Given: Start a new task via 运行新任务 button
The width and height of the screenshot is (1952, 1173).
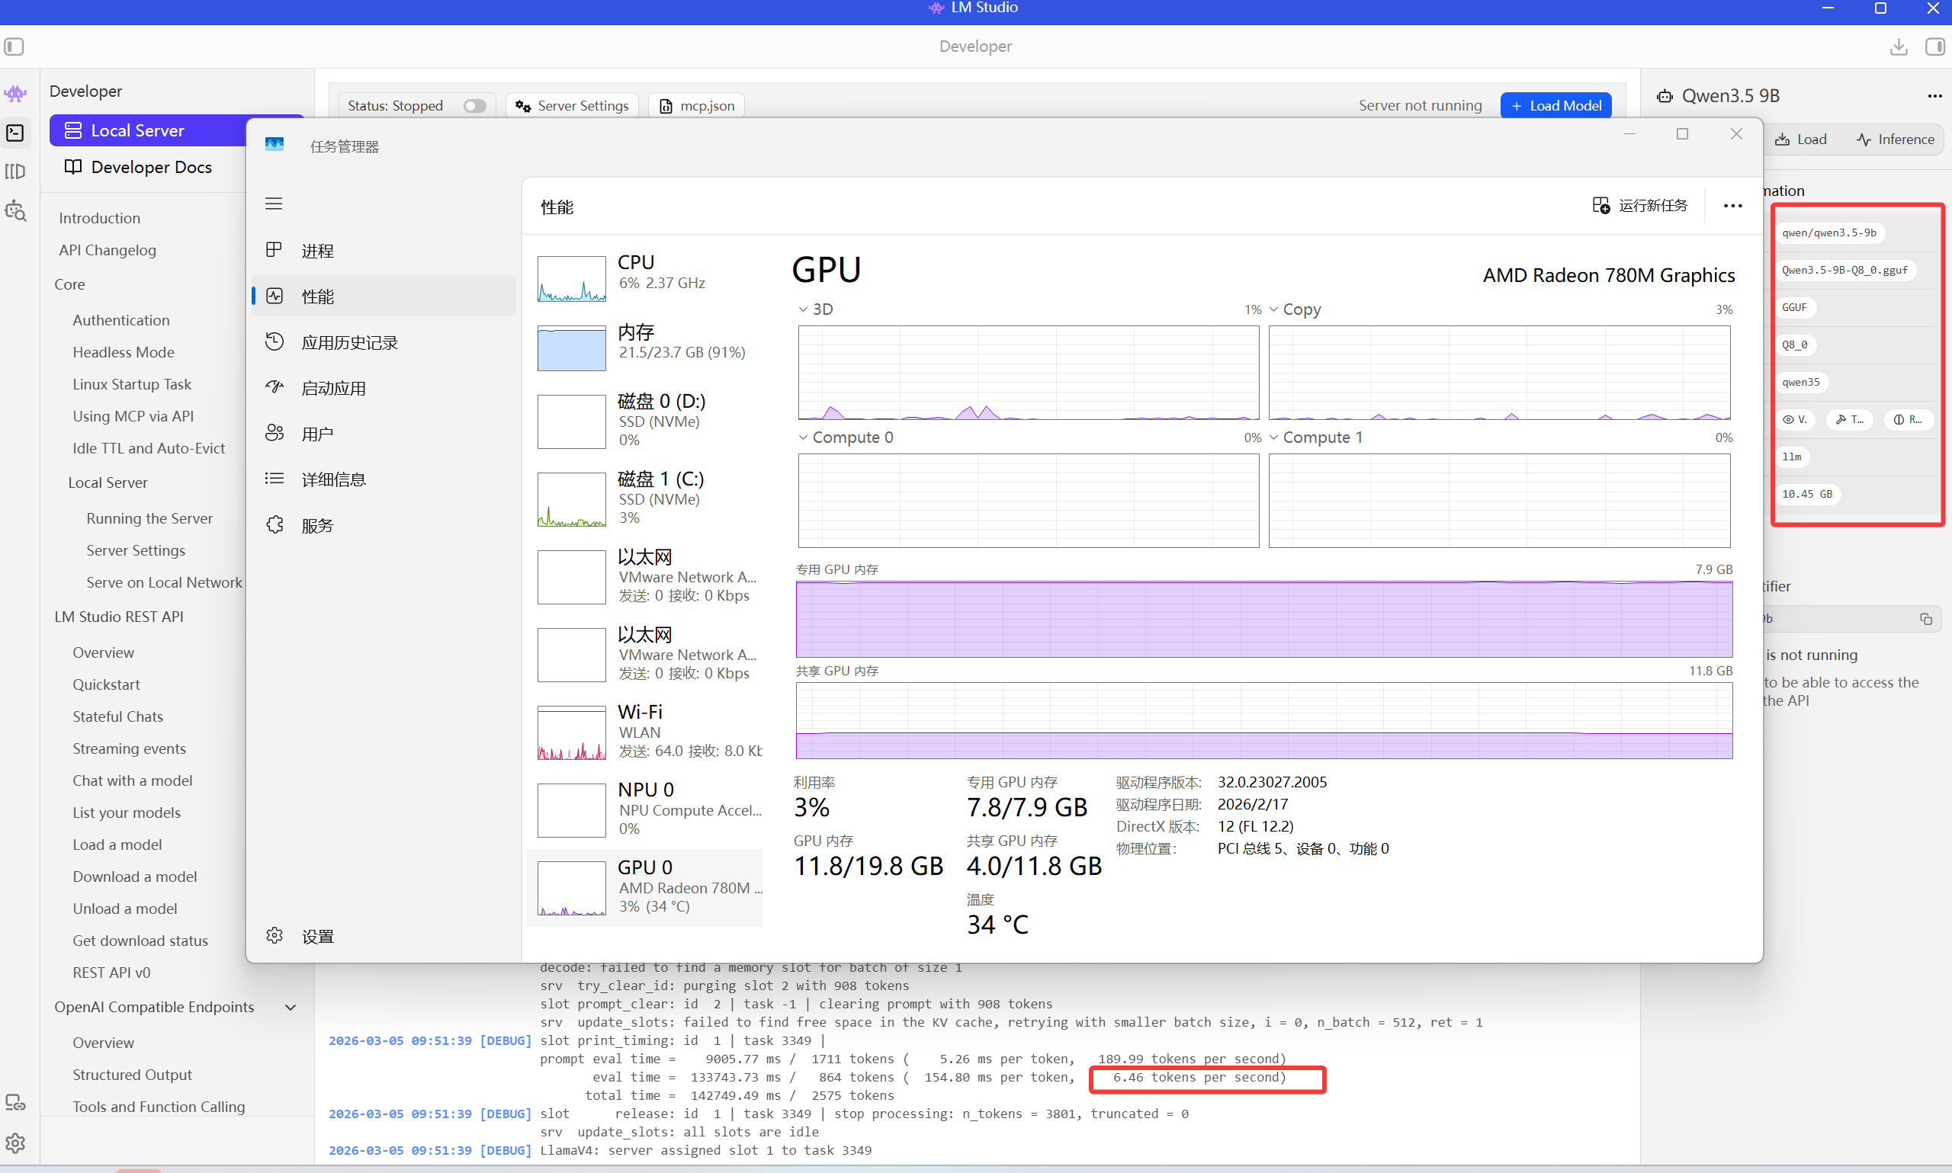Looking at the screenshot, I should 1639,205.
